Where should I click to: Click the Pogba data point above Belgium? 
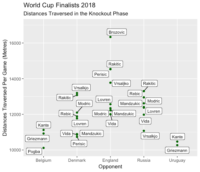point(44,148)
